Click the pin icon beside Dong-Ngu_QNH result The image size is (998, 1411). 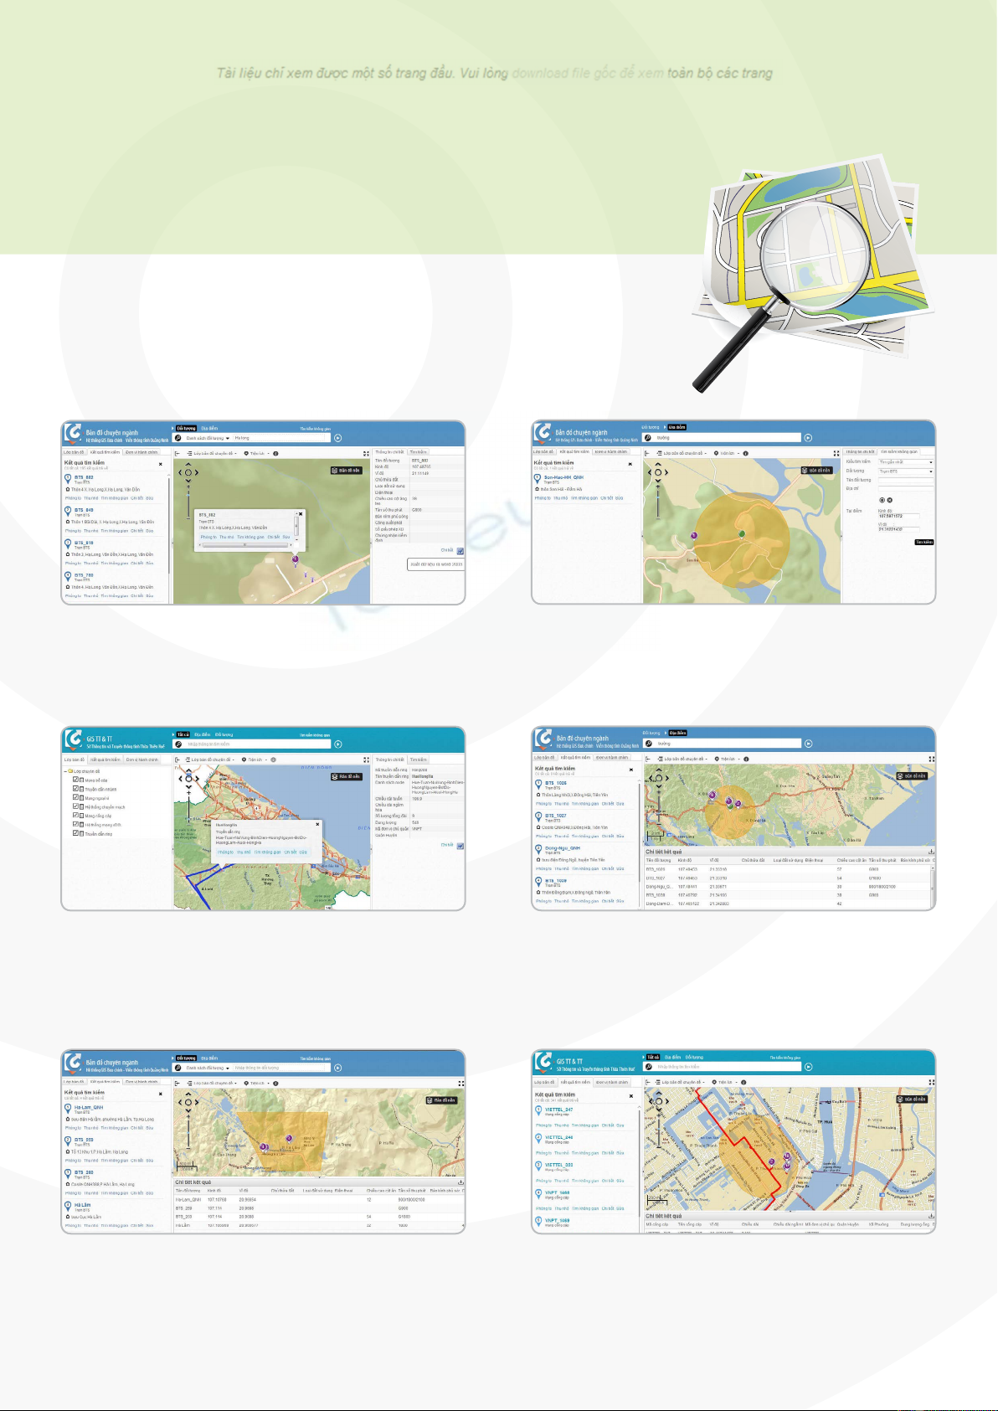(538, 850)
